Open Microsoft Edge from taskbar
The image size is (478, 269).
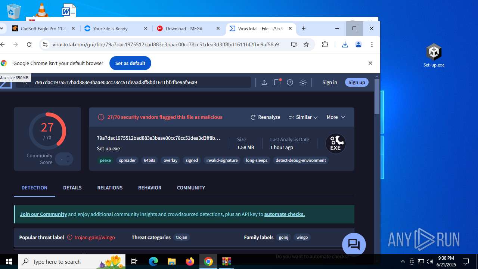tap(153, 262)
